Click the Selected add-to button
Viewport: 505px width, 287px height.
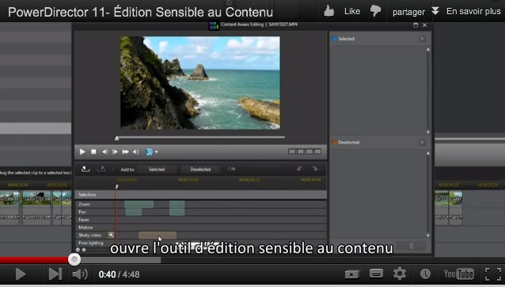(157, 169)
